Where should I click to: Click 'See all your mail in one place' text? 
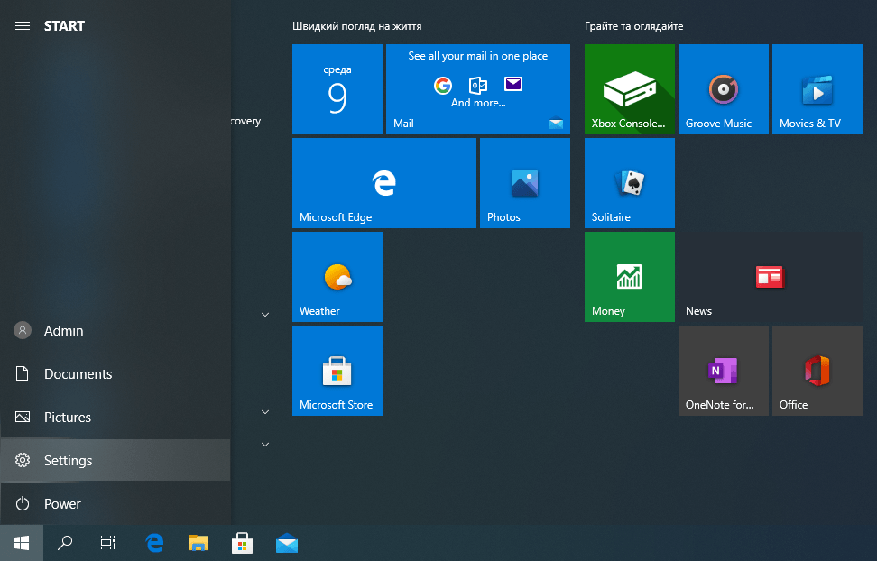click(477, 56)
